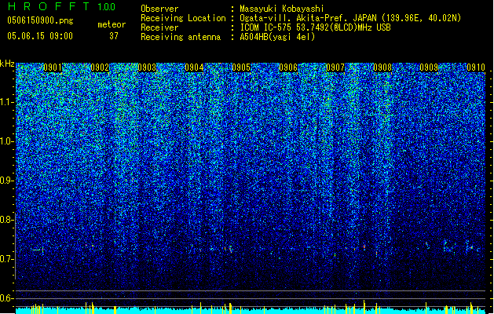Click the date stamp 05.06.15 09:00

(x=40, y=36)
